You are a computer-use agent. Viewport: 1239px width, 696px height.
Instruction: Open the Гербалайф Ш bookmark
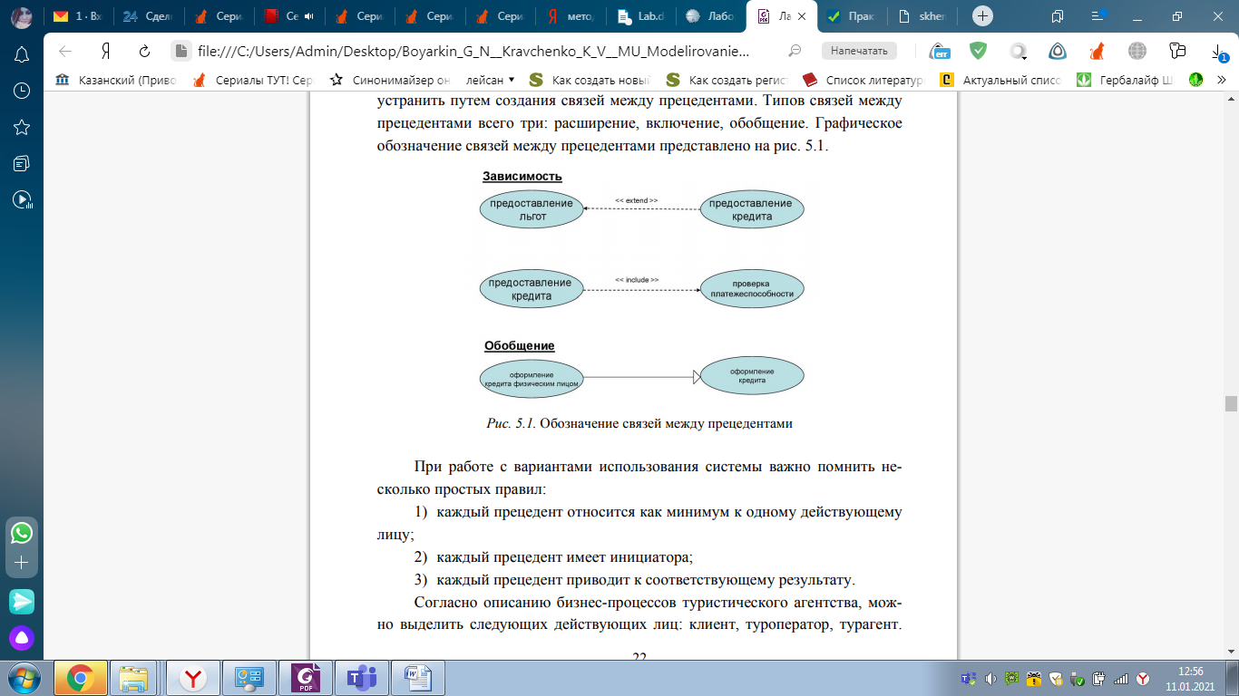coord(1125,80)
